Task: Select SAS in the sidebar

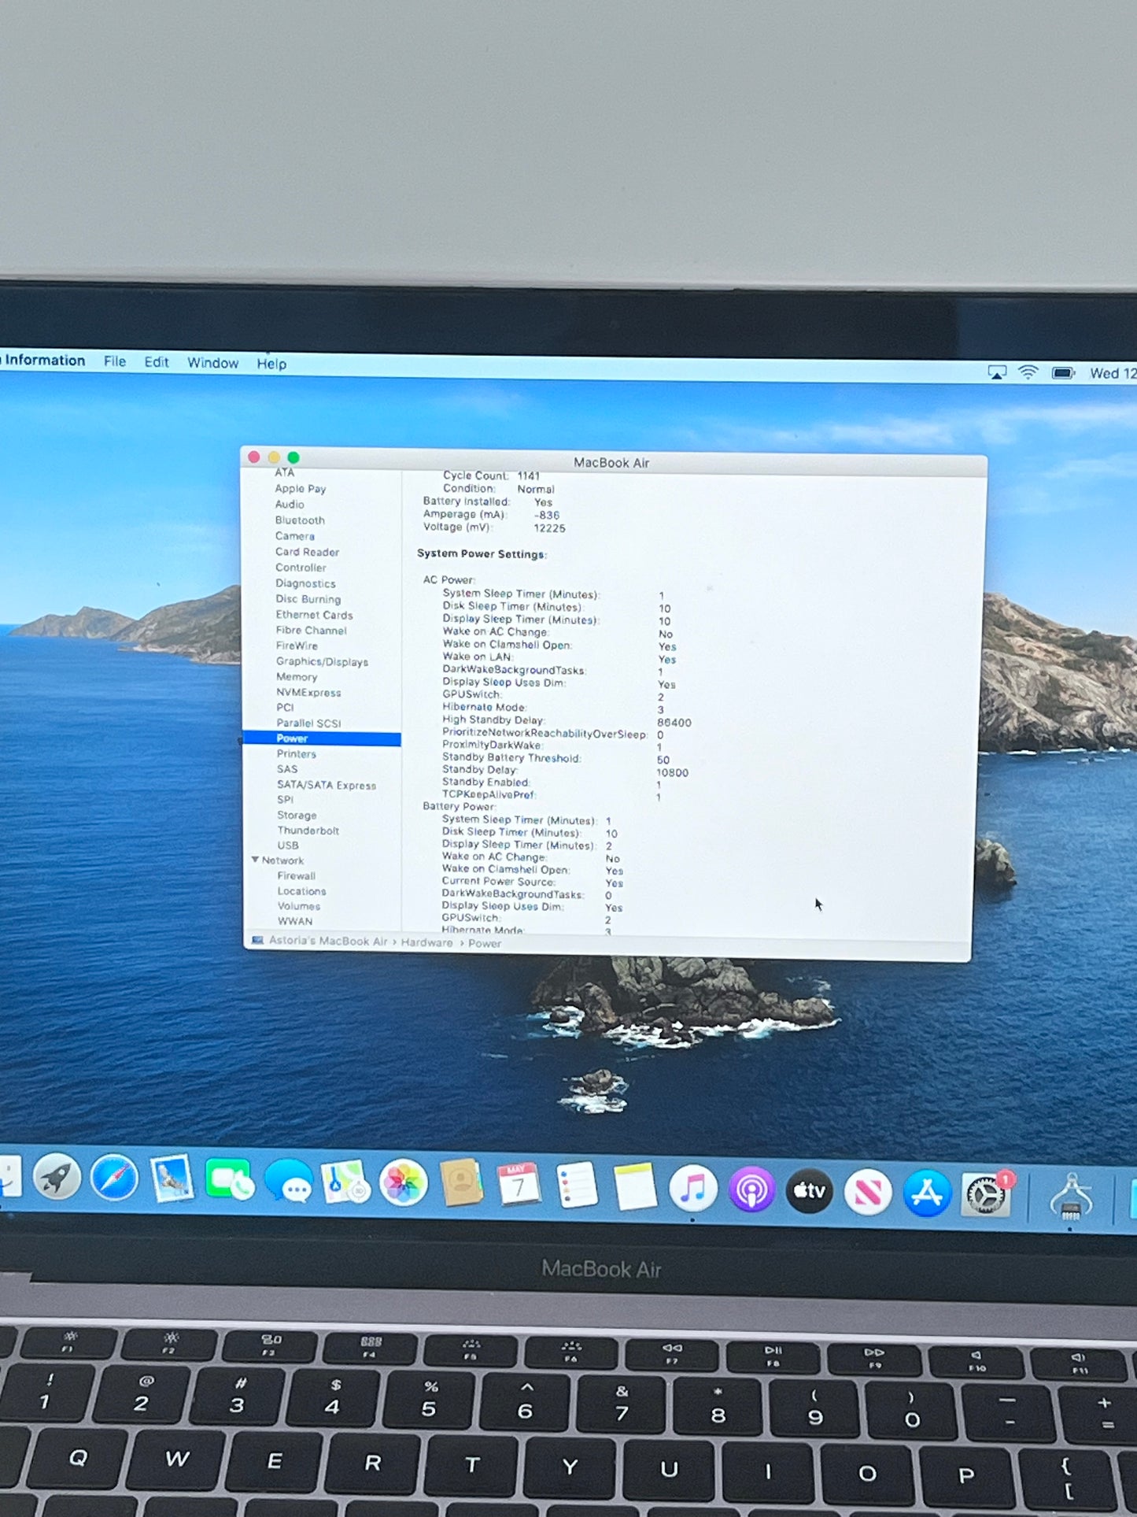Action: tap(287, 769)
